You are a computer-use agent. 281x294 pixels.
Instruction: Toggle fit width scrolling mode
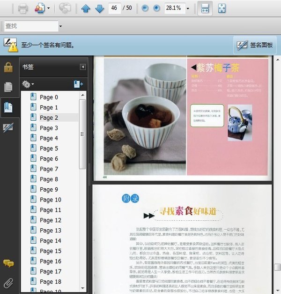click(x=204, y=8)
